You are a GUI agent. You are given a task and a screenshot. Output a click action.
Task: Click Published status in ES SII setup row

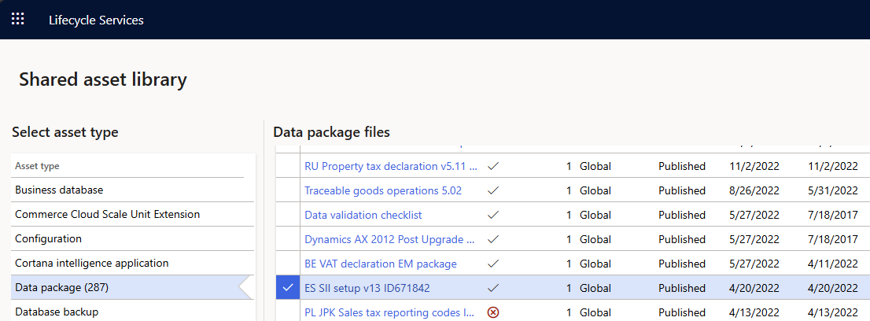(682, 288)
